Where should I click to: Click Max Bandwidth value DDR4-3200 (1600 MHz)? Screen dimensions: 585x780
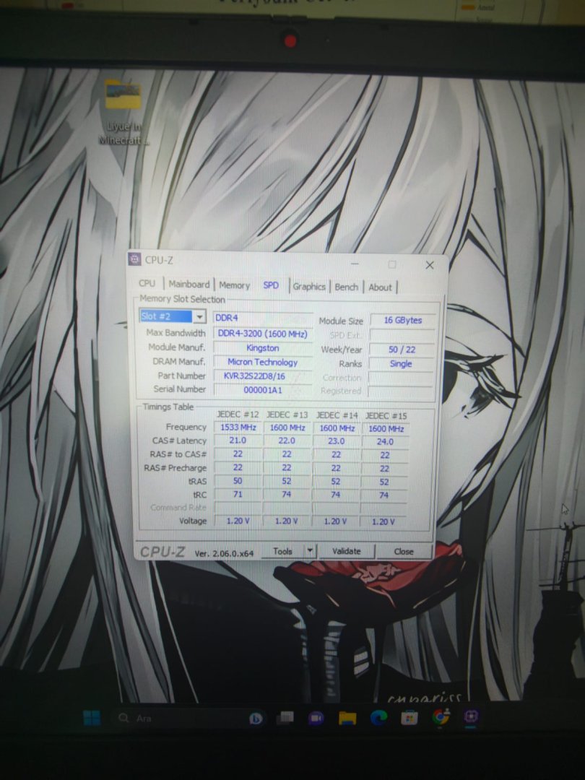coord(262,333)
